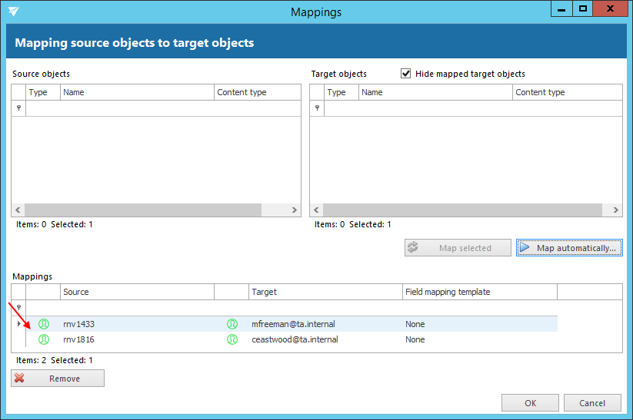This screenshot has width=633, height=420.
Task: Click the source user icon for rnv1816
Action: coord(44,339)
